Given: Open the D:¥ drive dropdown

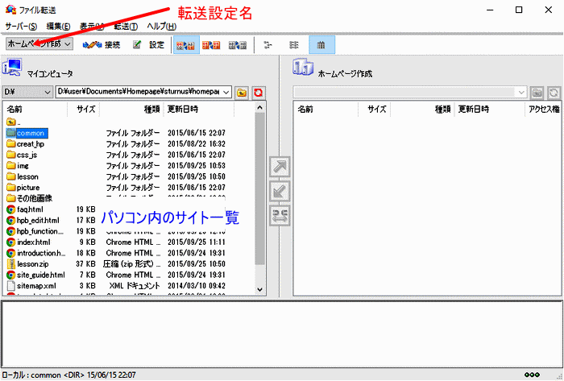Looking at the screenshot, I should [27, 93].
